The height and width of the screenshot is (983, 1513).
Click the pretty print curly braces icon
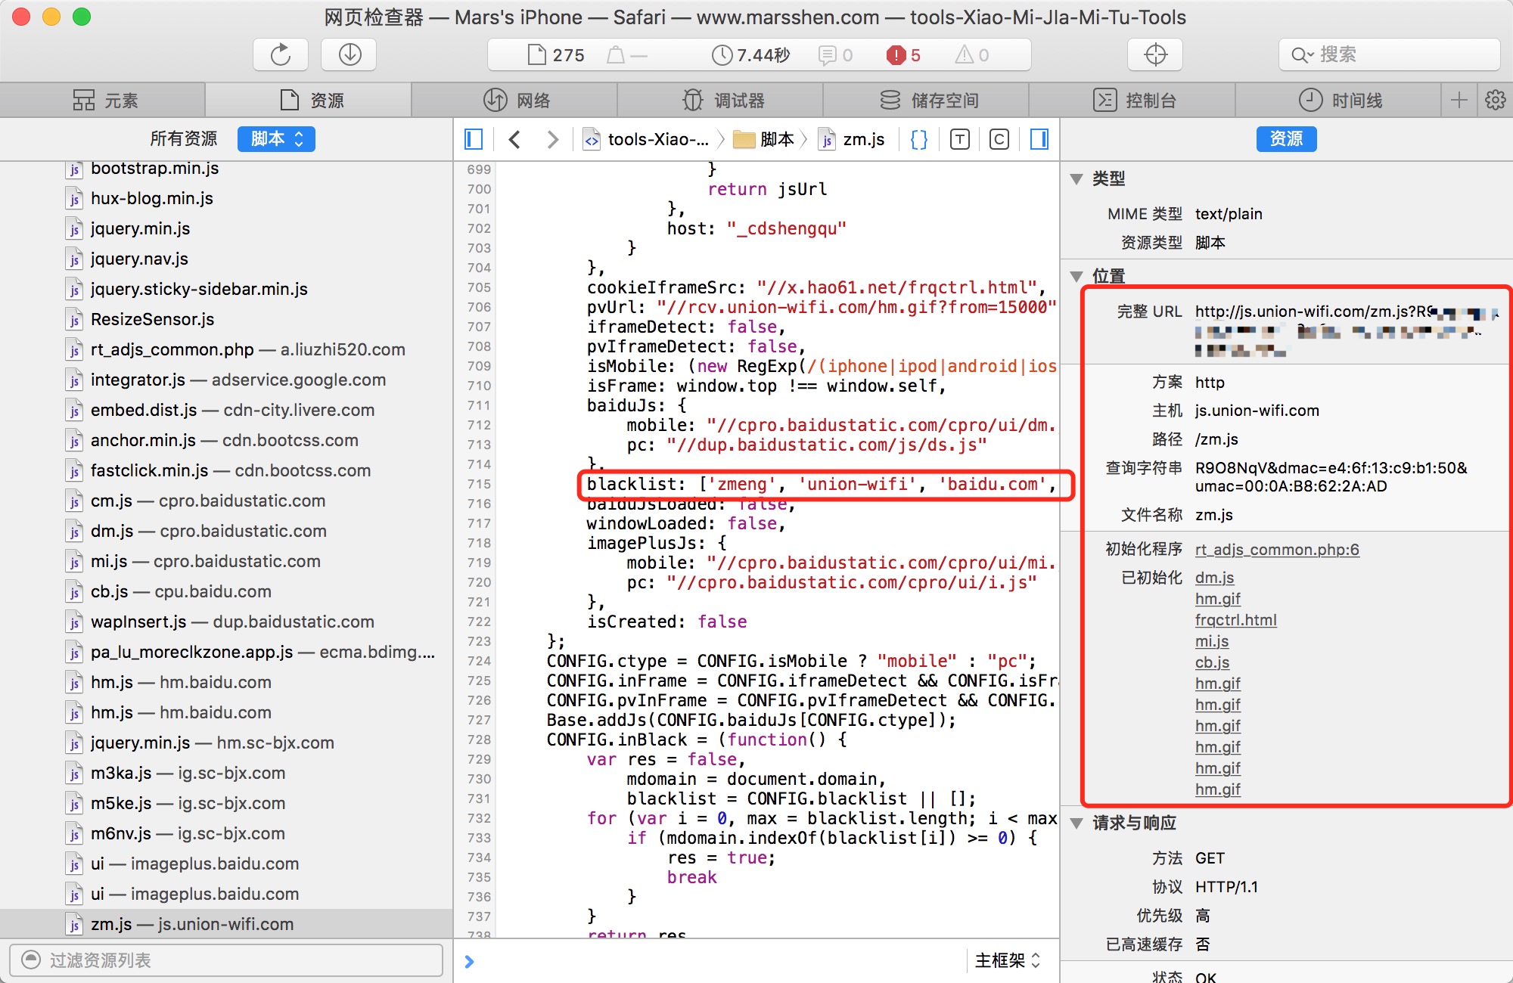pos(919,139)
